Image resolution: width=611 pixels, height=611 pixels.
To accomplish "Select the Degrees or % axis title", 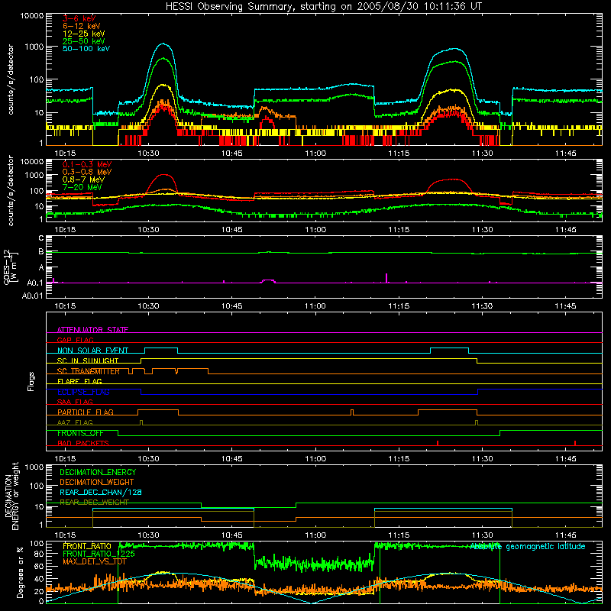I will [x=21, y=572].
